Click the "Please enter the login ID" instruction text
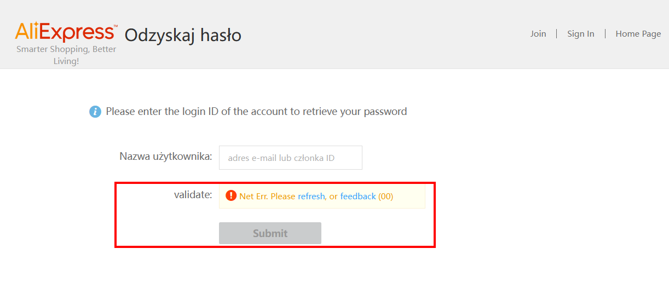669x283 pixels. coord(256,112)
